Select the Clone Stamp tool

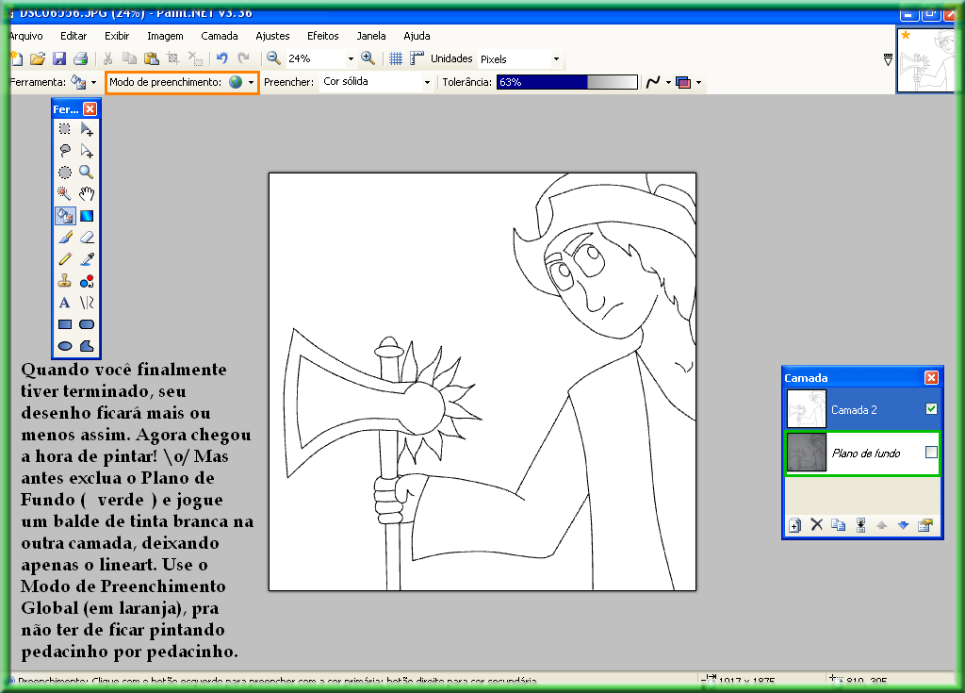[65, 280]
